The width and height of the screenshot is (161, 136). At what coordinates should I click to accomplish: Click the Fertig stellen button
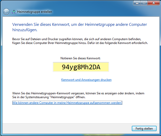point(144,128)
